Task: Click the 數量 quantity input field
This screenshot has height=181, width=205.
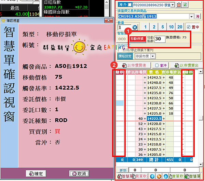Action: click(x=125, y=27)
